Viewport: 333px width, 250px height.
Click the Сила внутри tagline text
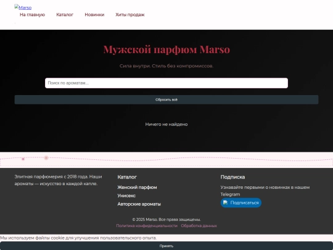pos(166,66)
